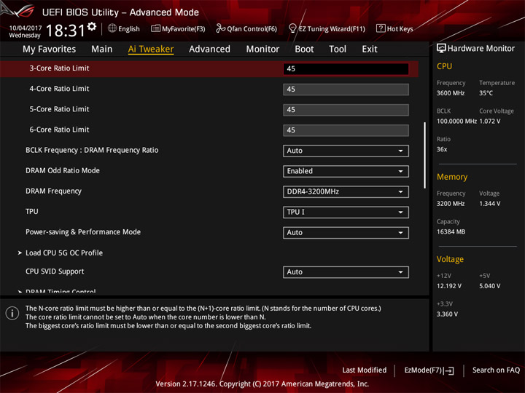Viewport: 525px width, 393px height.
Task: Click the 35°C temperature value
Action: pyautogui.click(x=486, y=93)
